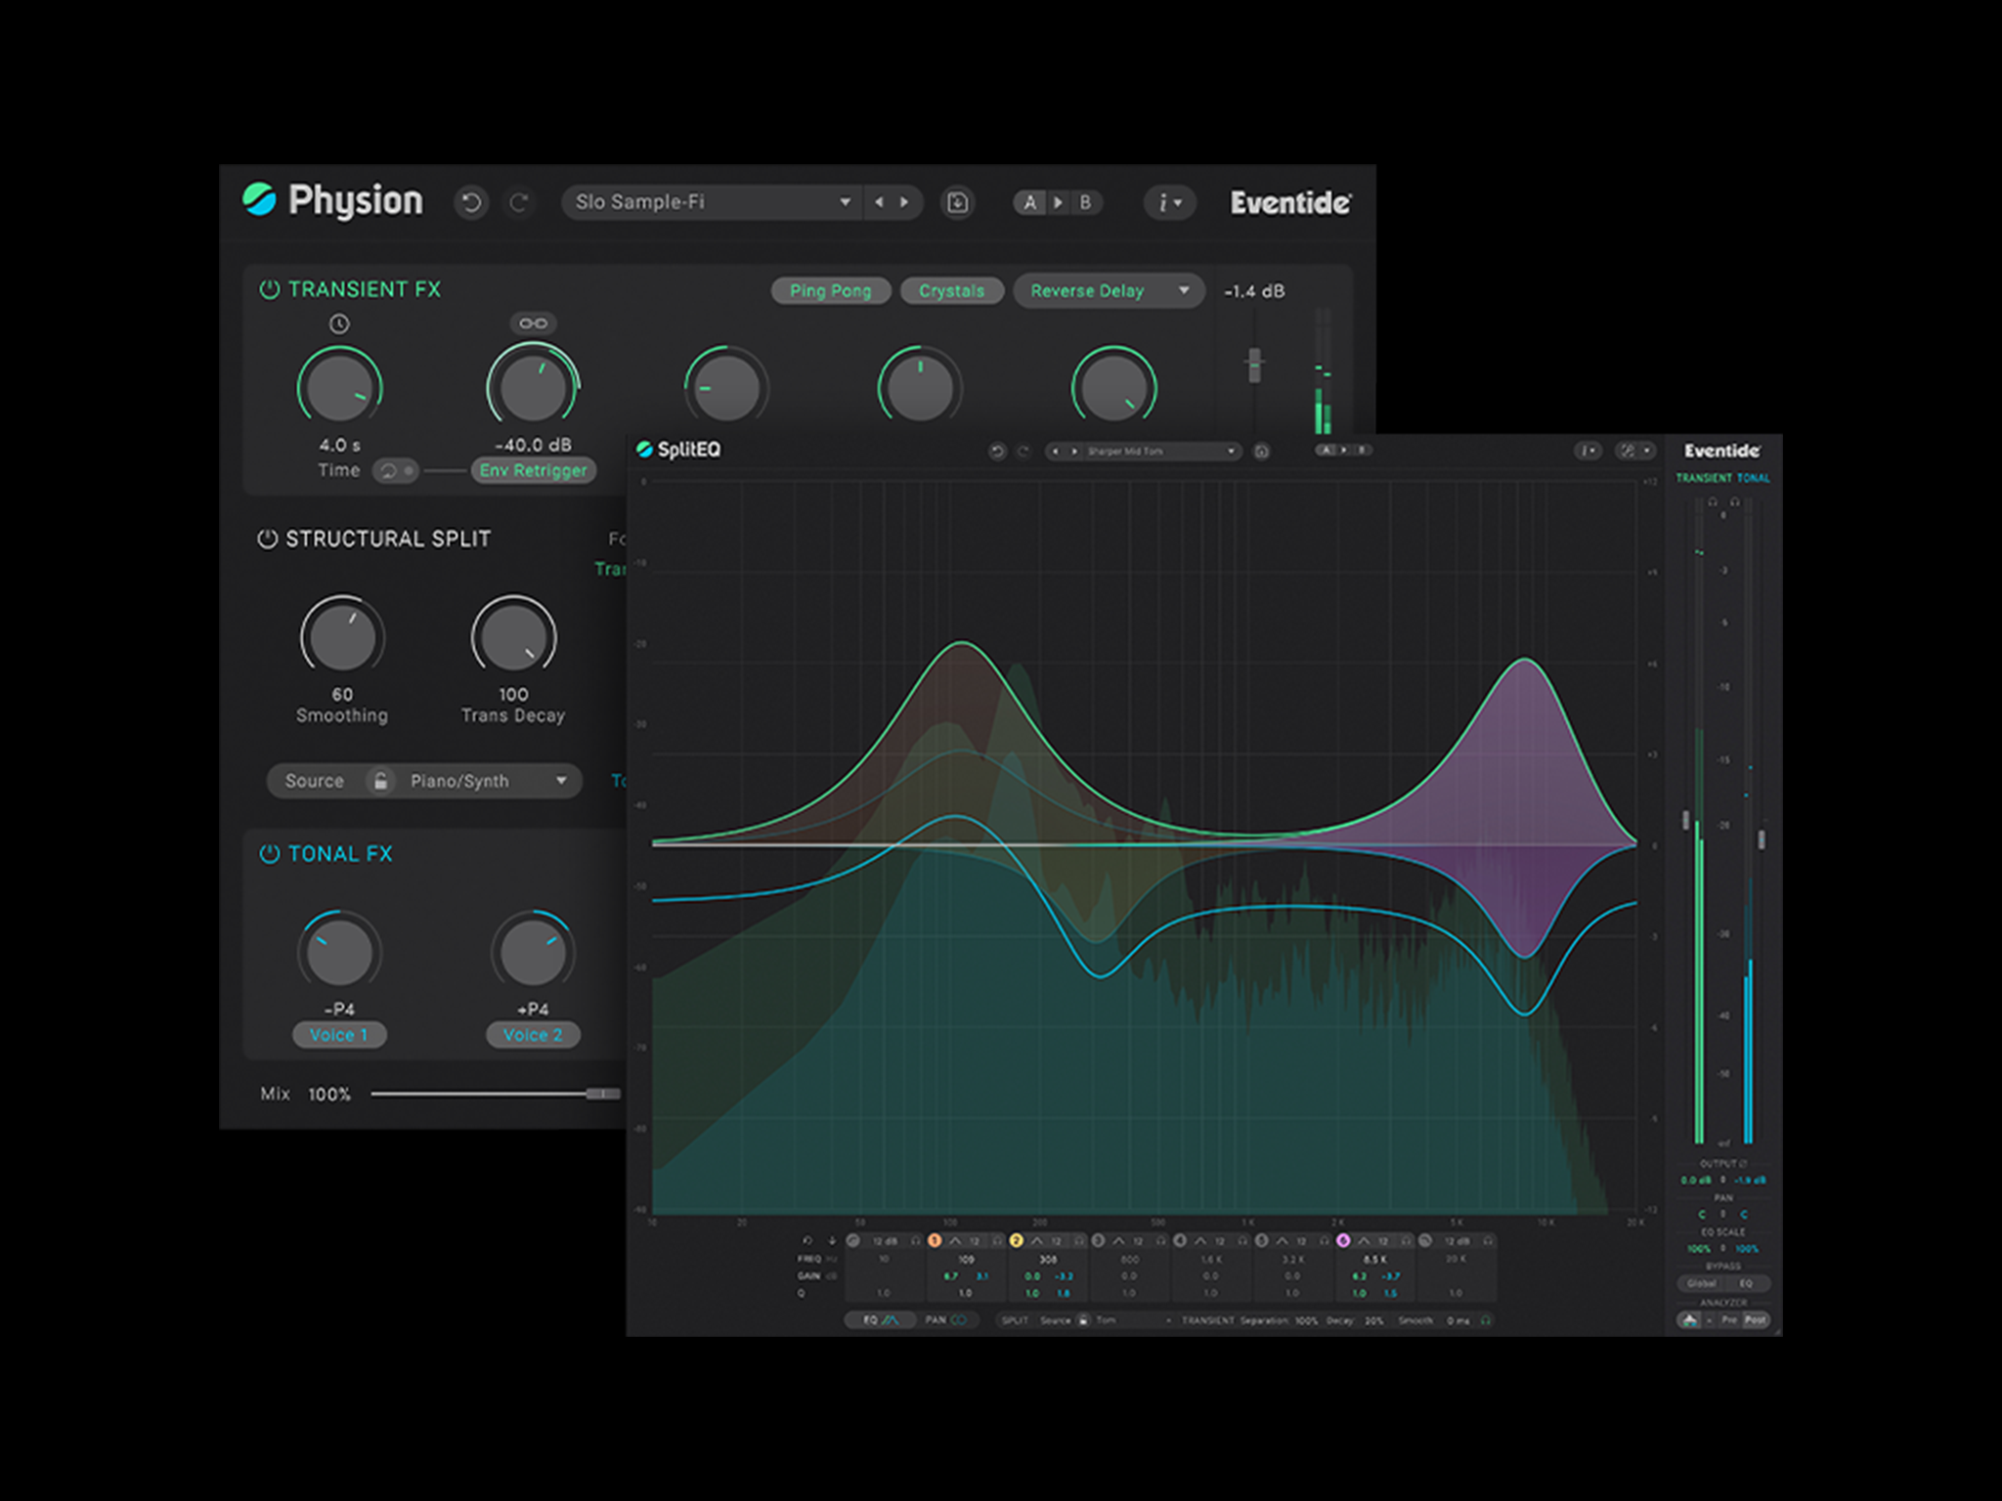Viewport: 2002px width, 1501px height.
Task: Select SplitEQ band 2 yellow marker
Action: [1016, 1240]
